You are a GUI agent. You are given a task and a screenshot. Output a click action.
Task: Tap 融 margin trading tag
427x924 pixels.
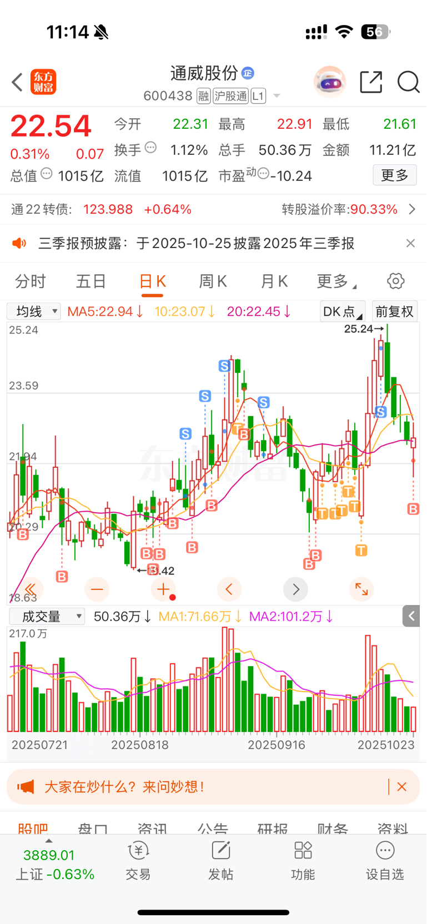(x=203, y=96)
